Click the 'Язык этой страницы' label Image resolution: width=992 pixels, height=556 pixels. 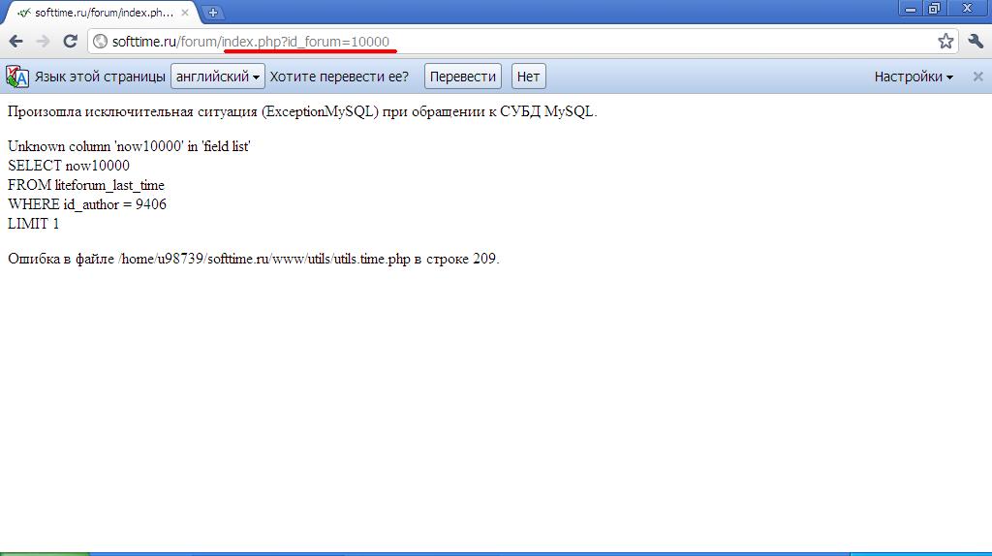pyautogui.click(x=100, y=77)
